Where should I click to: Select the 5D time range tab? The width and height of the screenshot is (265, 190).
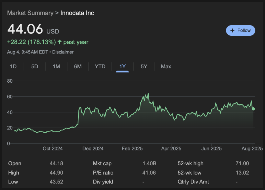pyautogui.click(x=35, y=66)
